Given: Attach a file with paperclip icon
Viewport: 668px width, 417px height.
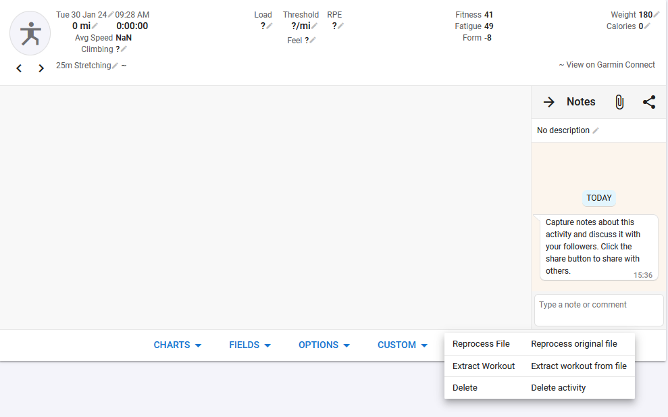Looking at the screenshot, I should point(619,102).
